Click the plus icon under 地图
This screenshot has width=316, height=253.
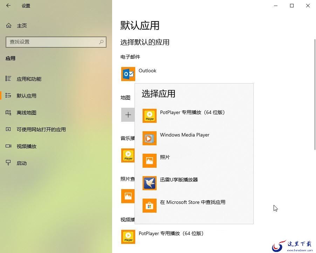(128, 115)
